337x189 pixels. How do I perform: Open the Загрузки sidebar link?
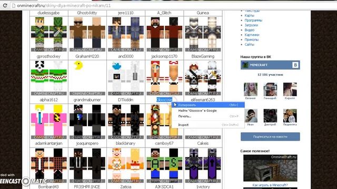point(251,25)
